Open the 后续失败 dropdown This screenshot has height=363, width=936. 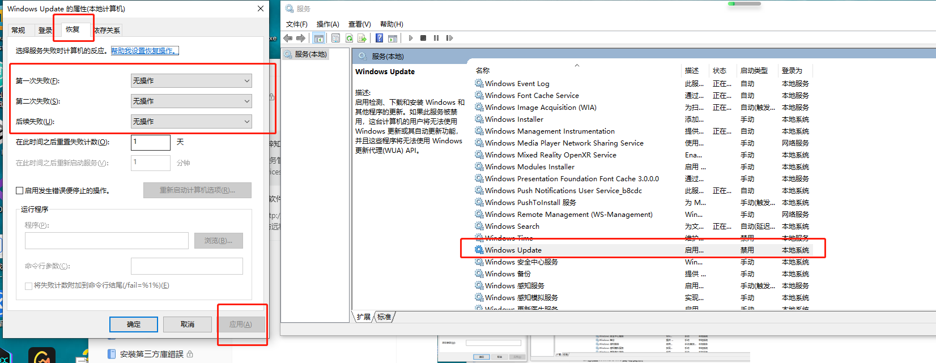coord(192,122)
